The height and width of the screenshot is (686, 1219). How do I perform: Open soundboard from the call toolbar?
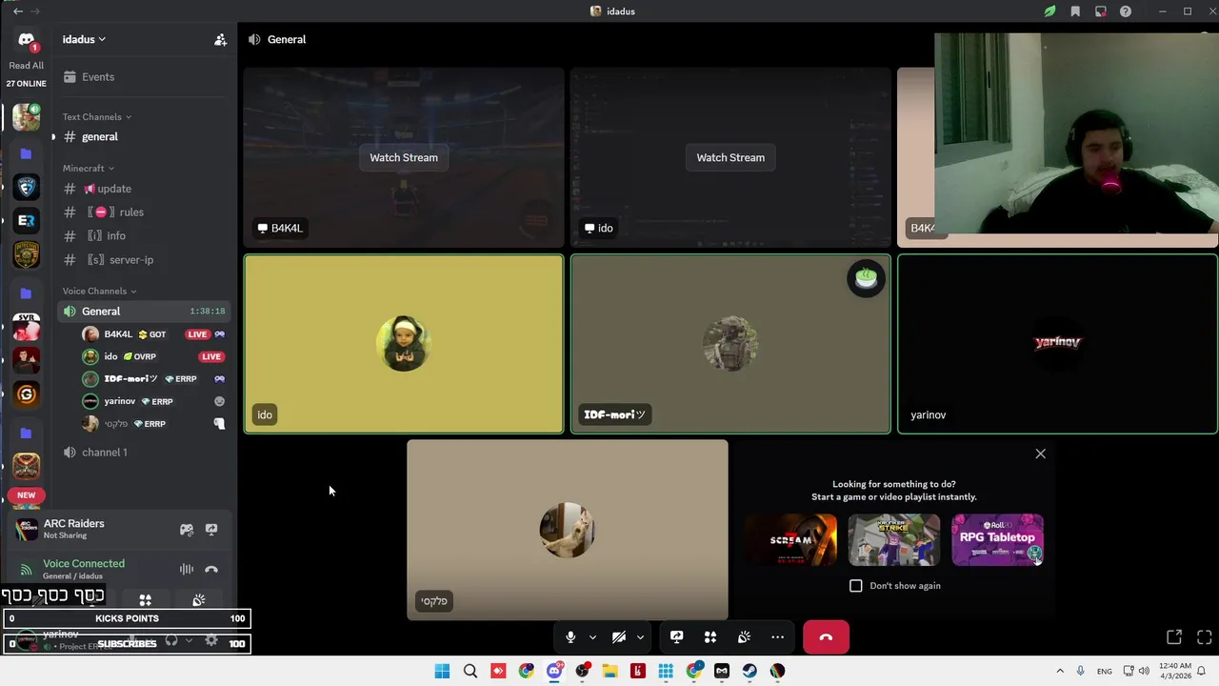click(x=744, y=637)
